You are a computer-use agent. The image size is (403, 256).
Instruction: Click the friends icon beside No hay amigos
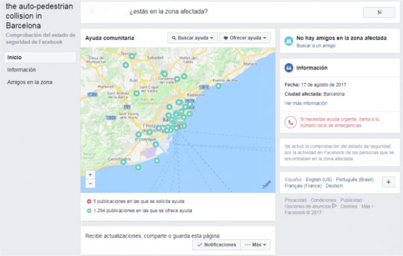289,41
